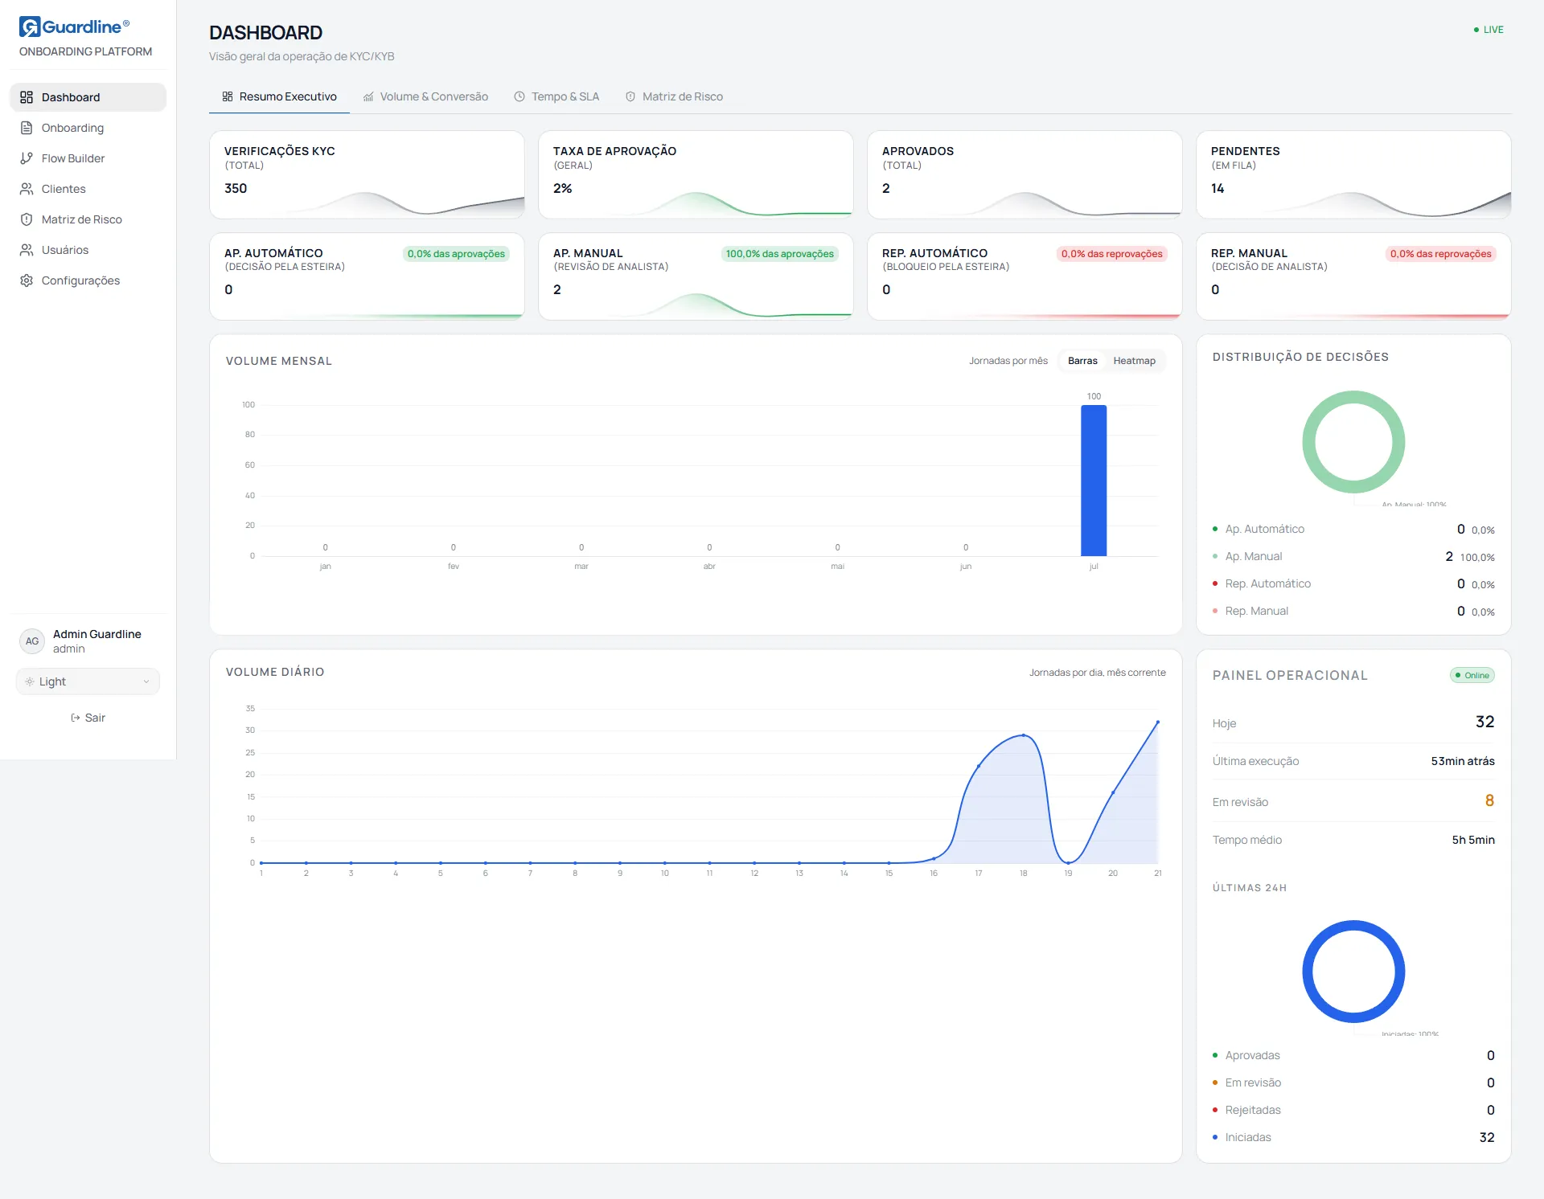Click the Em revisão orange value 8
1544x1199 pixels.
click(1489, 800)
